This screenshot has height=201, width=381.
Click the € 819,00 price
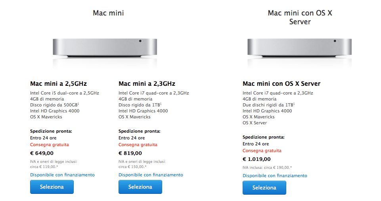[130, 153]
